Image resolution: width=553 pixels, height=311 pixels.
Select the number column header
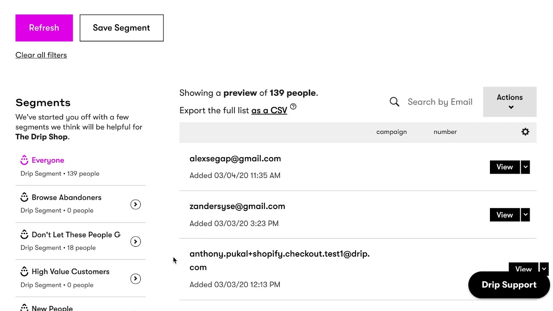(x=445, y=132)
